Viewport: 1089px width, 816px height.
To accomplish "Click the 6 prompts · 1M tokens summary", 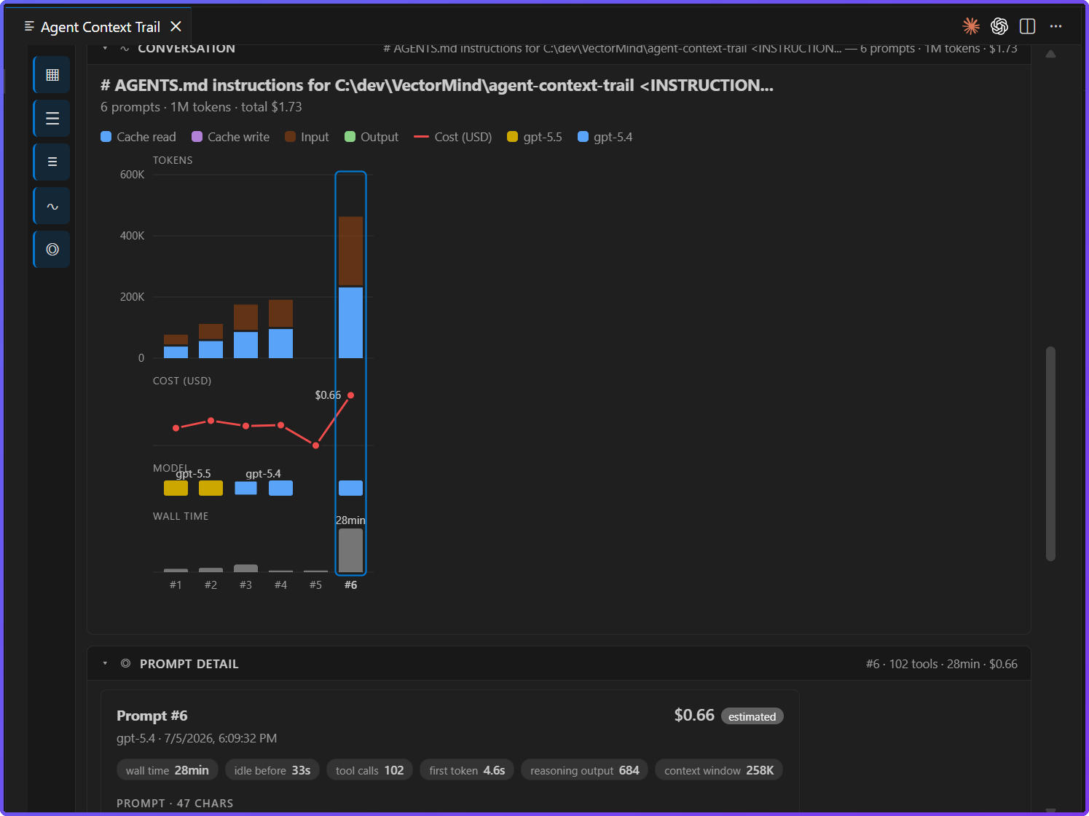I will tap(201, 107).
